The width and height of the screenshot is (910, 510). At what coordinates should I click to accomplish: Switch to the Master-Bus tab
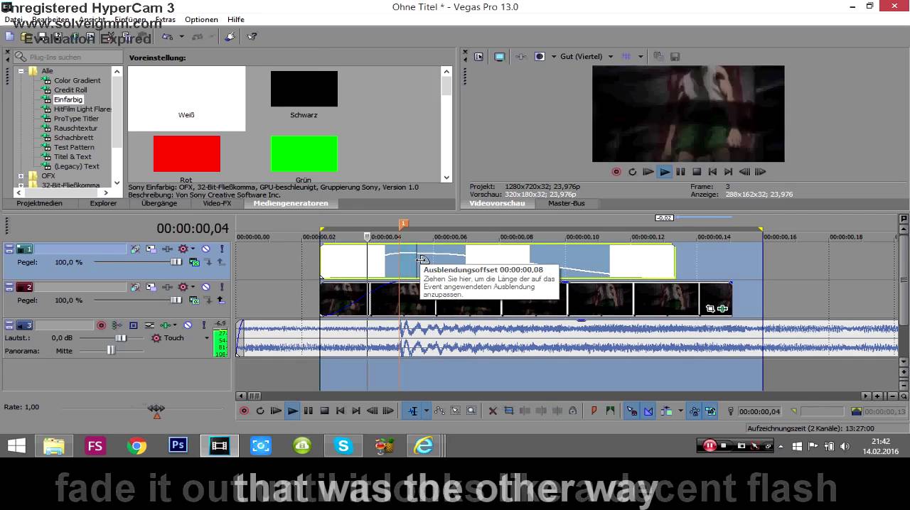tap(566, 203)
